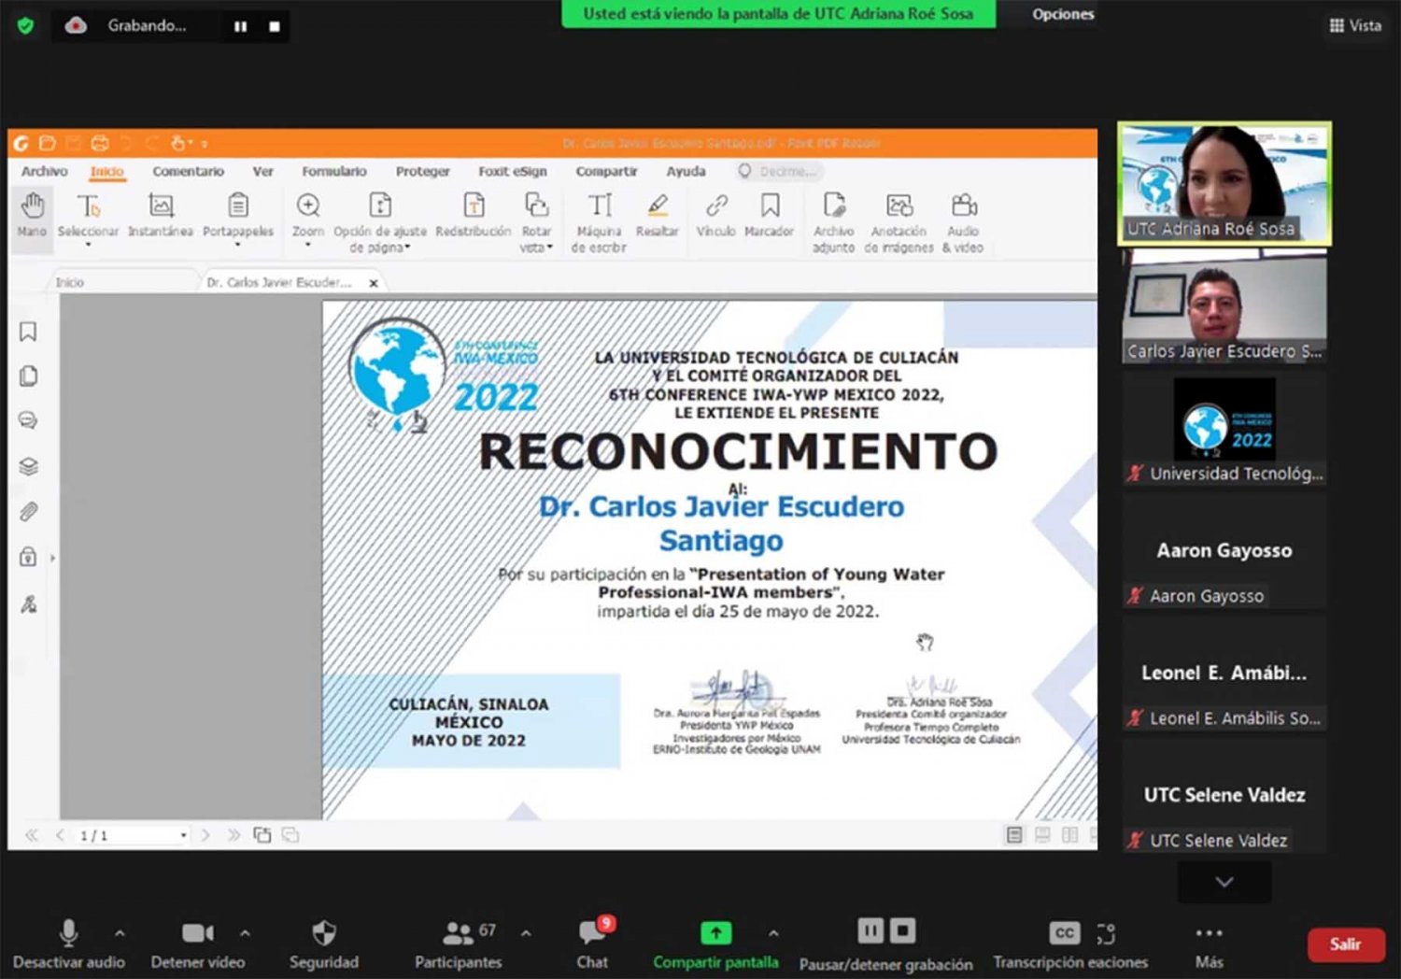
Task: Open the signatures side panel
Action: pos(28,603)
